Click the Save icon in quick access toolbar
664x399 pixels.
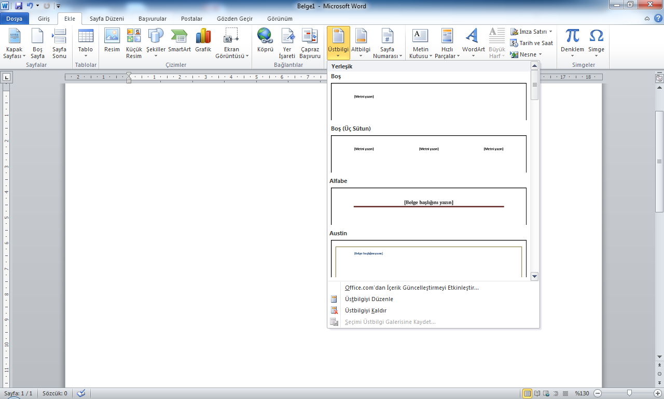pos(19,6)
